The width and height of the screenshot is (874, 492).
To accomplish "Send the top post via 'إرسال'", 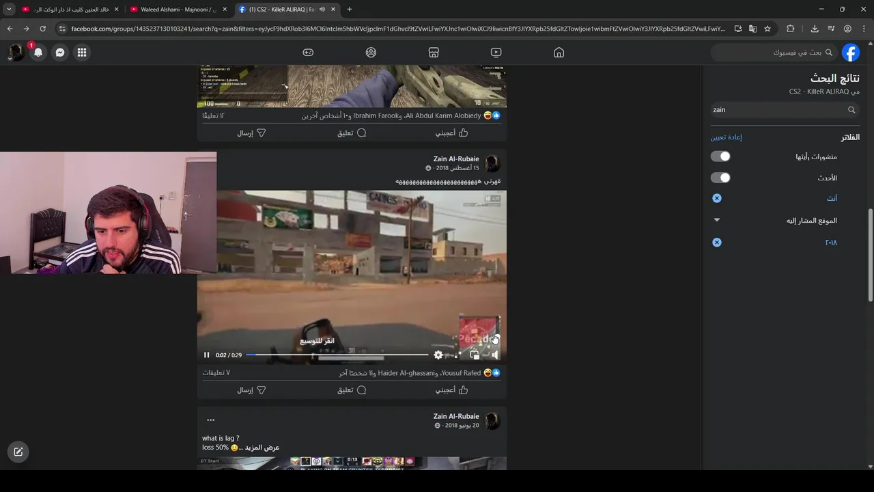I will coord(251,133).
